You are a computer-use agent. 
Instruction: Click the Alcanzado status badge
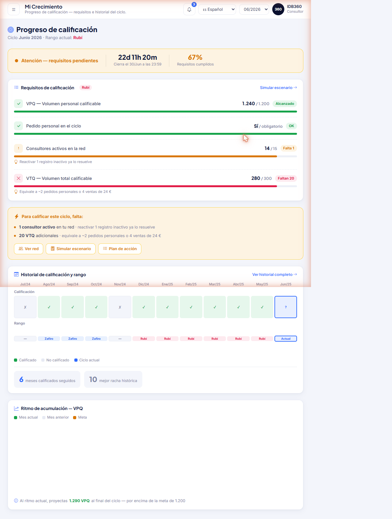pos(285,104)
